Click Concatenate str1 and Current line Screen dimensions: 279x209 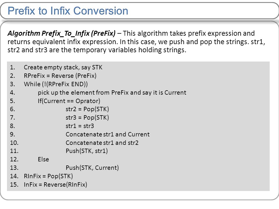[x=108, y=134]
